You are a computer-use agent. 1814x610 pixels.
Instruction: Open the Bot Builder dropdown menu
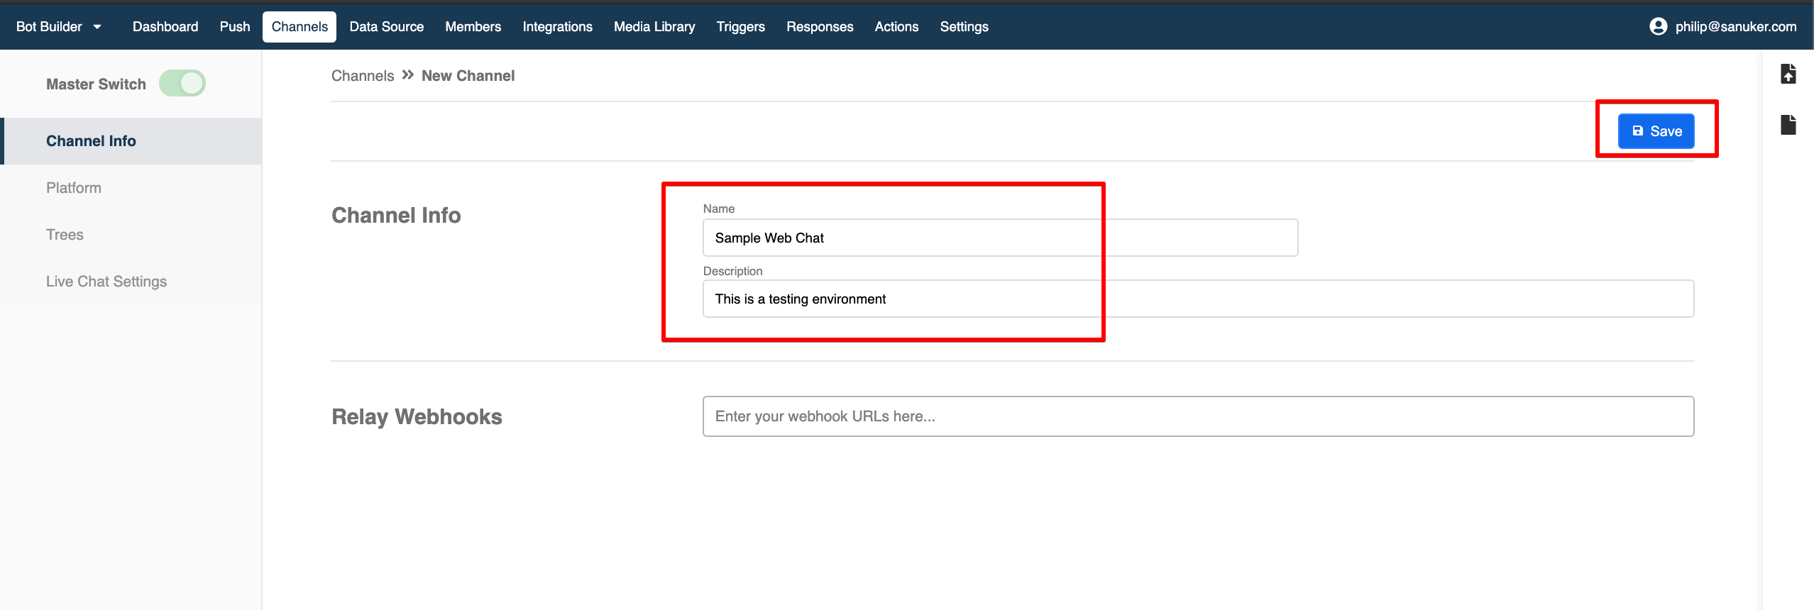(59, 26)
